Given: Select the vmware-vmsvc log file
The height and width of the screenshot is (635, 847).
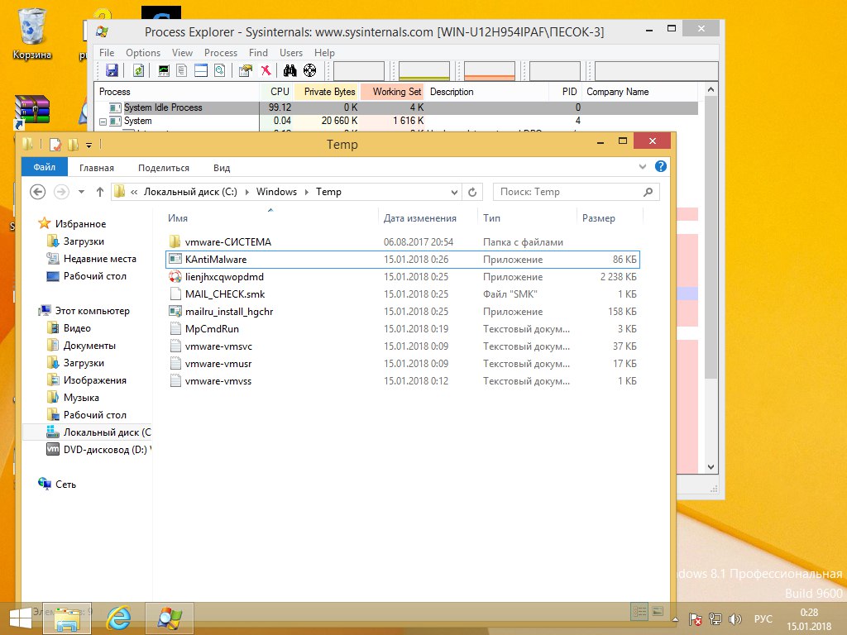Looking at the screenshot, I should 403,346.
